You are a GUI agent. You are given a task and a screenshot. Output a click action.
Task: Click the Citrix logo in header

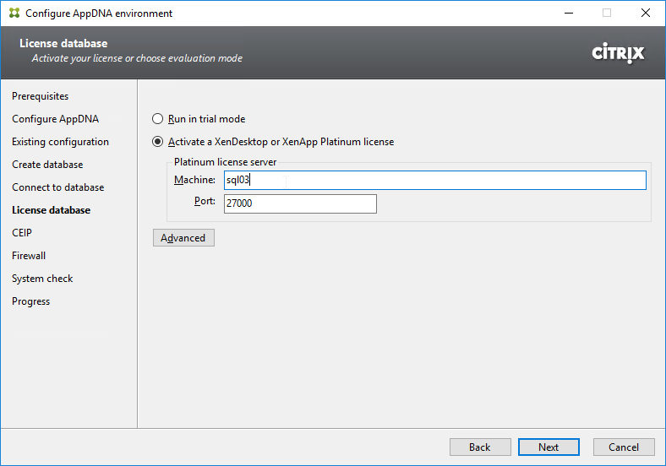(618, 53)
